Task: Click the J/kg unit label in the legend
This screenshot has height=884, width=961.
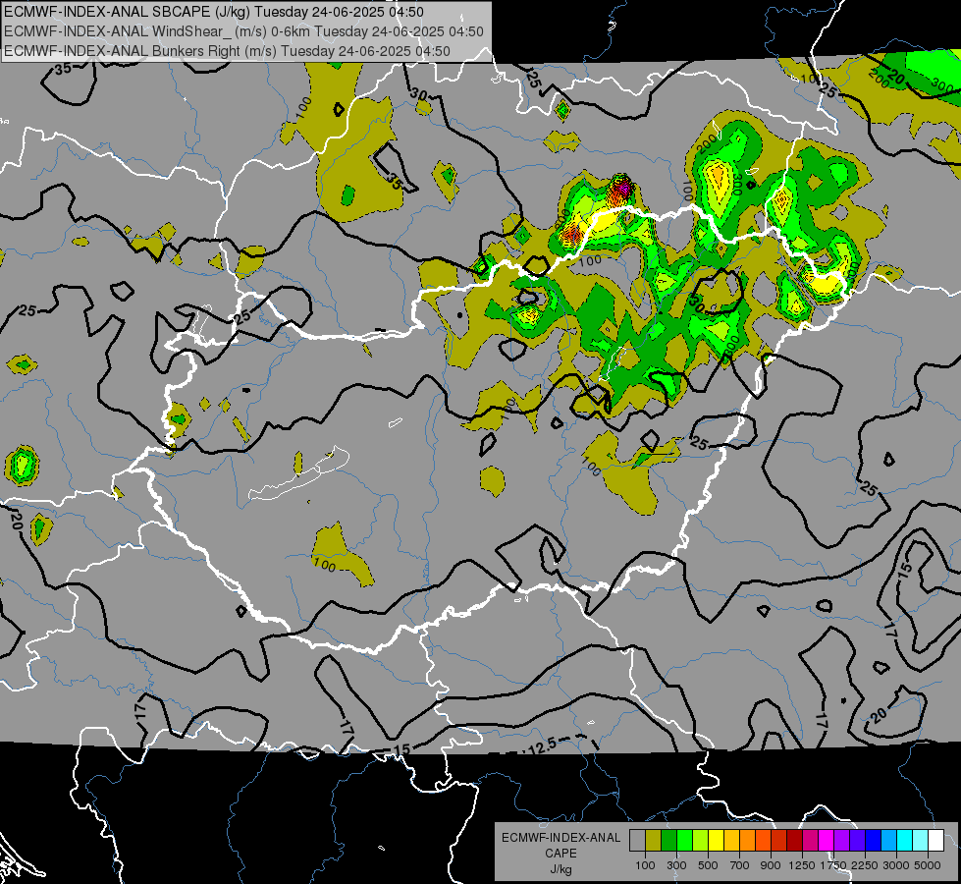Action: tap(561, 869)
